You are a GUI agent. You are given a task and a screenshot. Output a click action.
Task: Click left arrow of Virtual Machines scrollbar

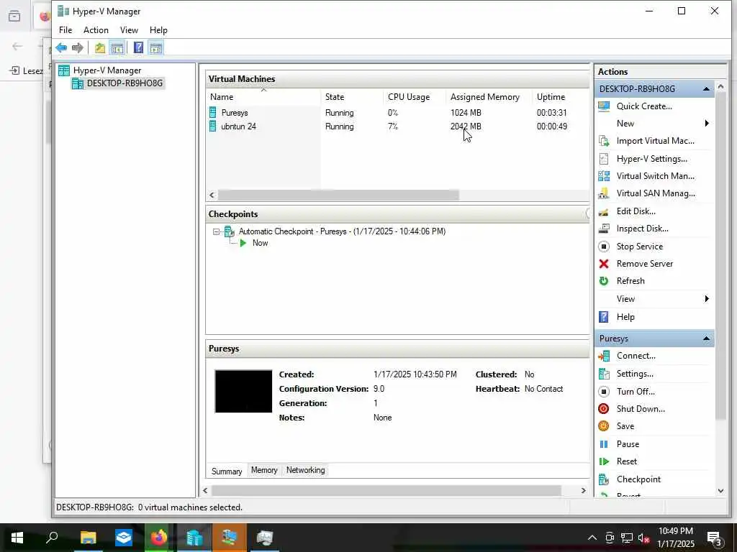(212, 195)
